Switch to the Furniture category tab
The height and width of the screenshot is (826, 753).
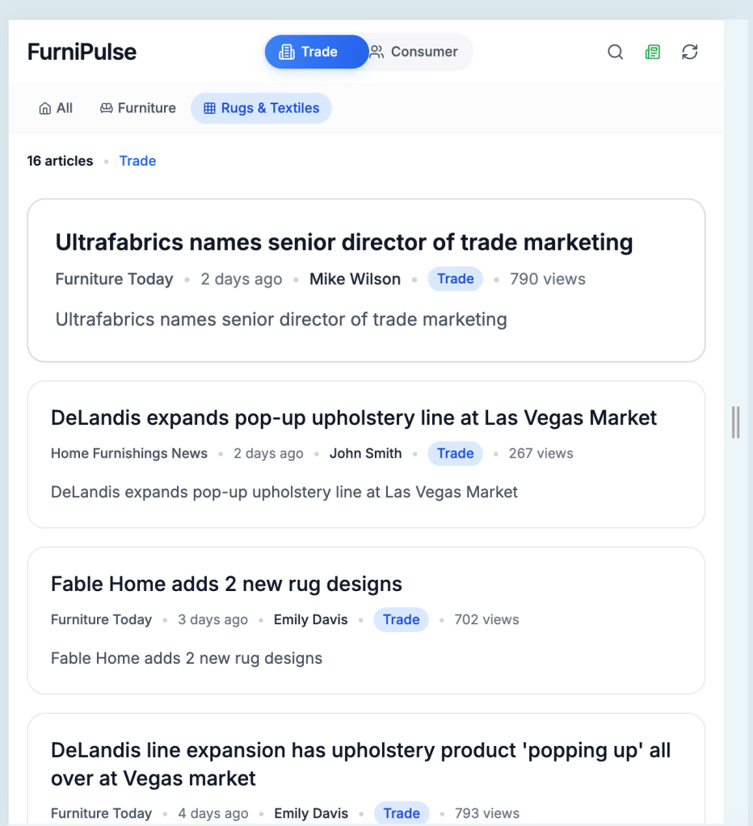tap(137, 107)
